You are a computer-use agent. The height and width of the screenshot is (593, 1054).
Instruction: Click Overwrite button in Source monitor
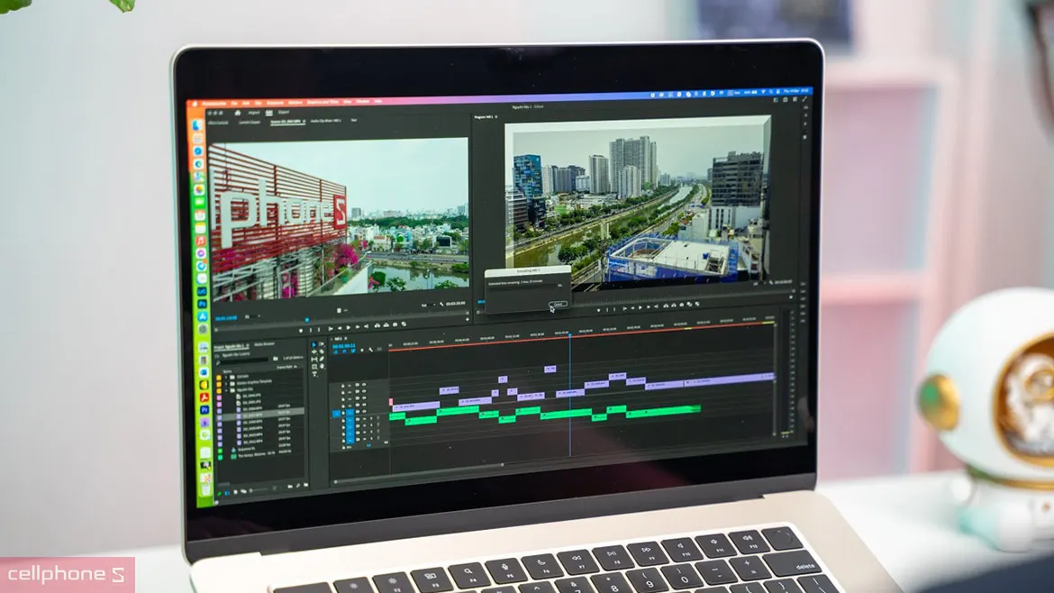click(x=386, y=325)
